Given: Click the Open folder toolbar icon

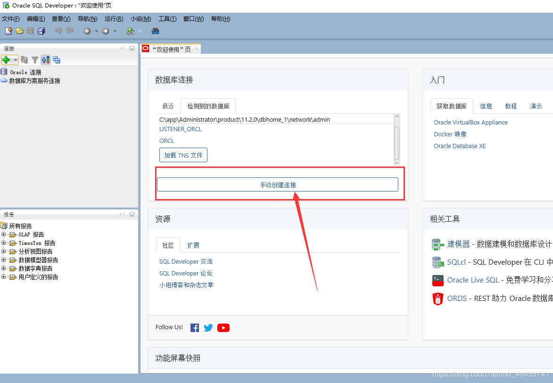Looking at the screenshot, I should 19,31.
